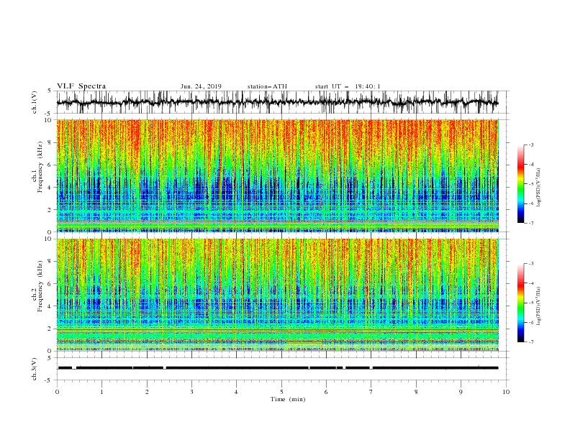The image size is (570, 440).
Task: Click the time axis tick label "4"
Action: point(236,392)
